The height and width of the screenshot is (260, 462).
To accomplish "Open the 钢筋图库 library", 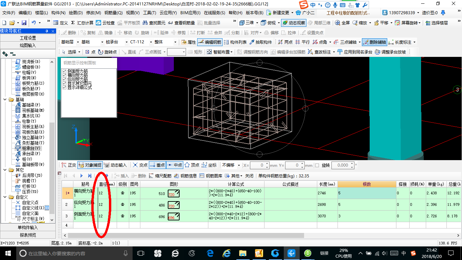I will coord(211,176).
